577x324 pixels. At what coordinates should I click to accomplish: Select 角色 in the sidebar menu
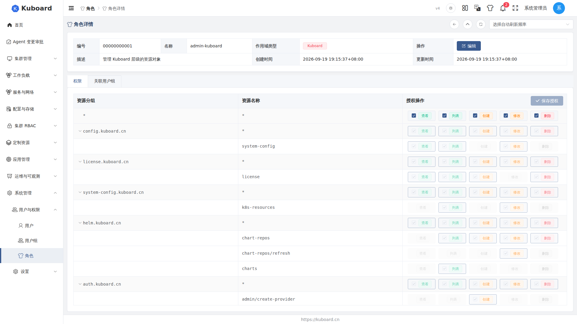coord(32,256)
